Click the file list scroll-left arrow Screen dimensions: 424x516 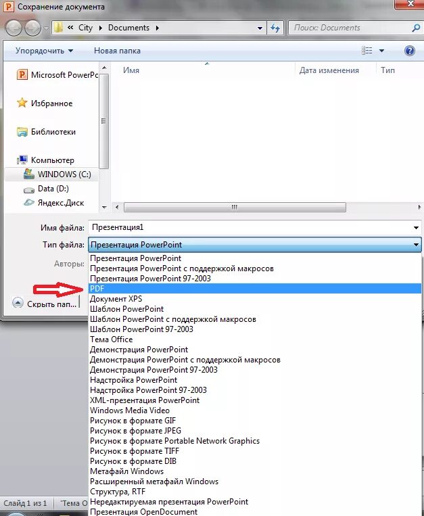tap(117, 208)
